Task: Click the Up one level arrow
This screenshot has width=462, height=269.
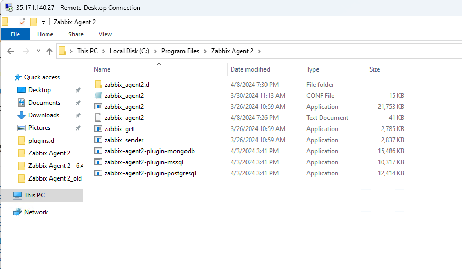Action: coord(49,51)
